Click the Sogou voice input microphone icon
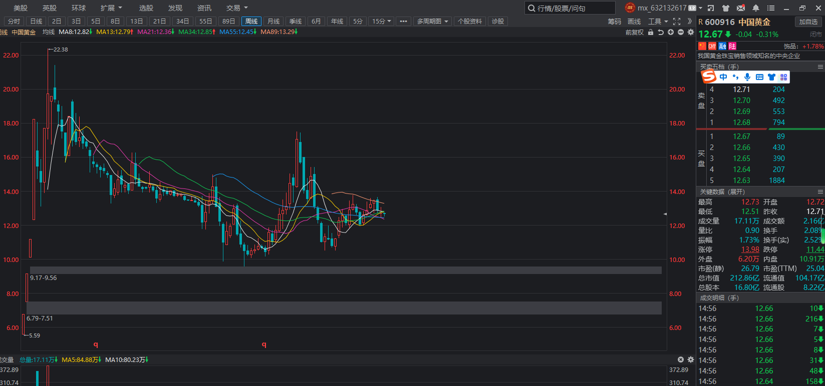This screenshot has height=386, width=825. [x=747, y=77]
